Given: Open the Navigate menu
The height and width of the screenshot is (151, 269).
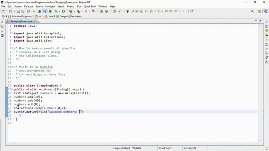Looking at the screenshot, I should click(50, 6).
